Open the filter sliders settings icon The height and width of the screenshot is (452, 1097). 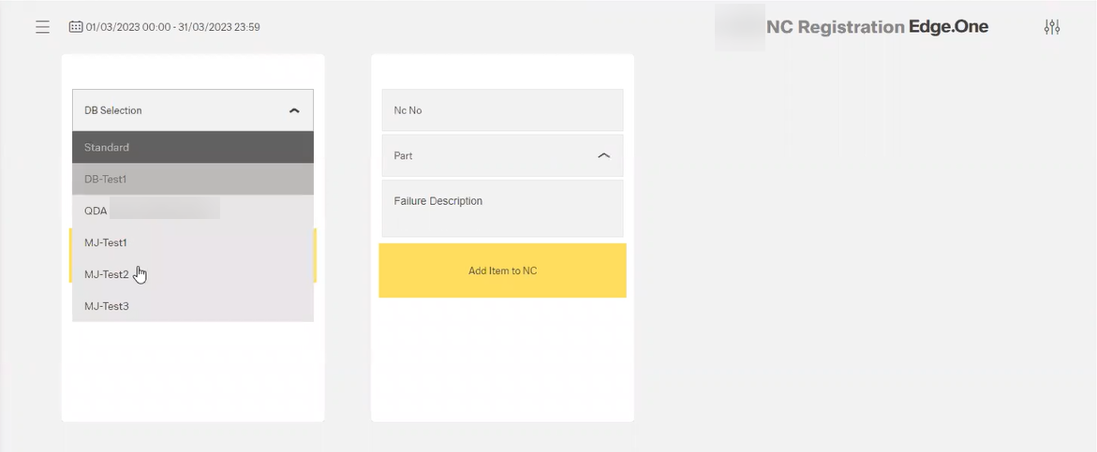click(x=1052, y=27)
